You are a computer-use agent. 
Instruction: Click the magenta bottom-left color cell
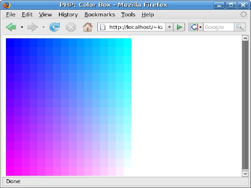10,171
